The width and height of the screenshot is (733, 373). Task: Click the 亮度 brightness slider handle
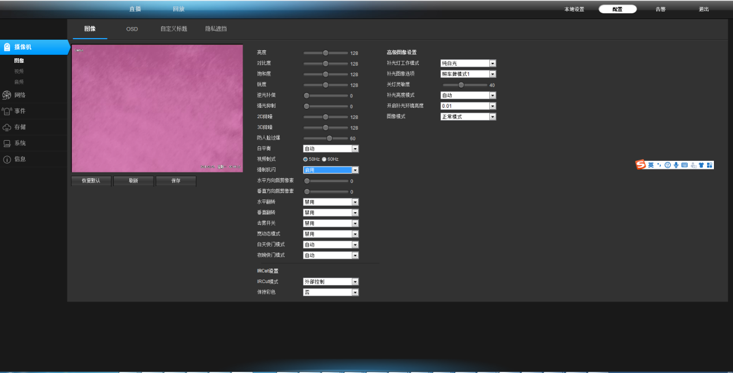tap(325, 53)
